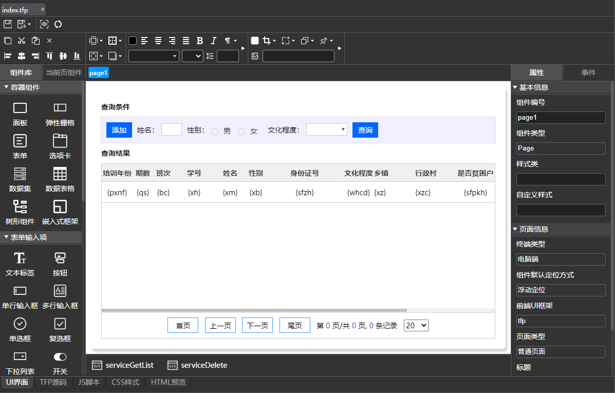Switch to the JS脚本 tab
Viewport: 615px width, 393px height.
pyautogui.click(x=89, y=382)
